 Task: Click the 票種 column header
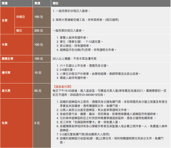point(16,3)
